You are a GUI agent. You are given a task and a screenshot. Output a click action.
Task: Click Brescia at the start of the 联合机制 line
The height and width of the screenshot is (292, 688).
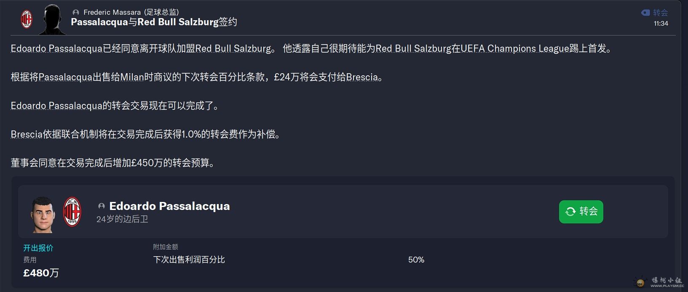(x=27, y=135)
